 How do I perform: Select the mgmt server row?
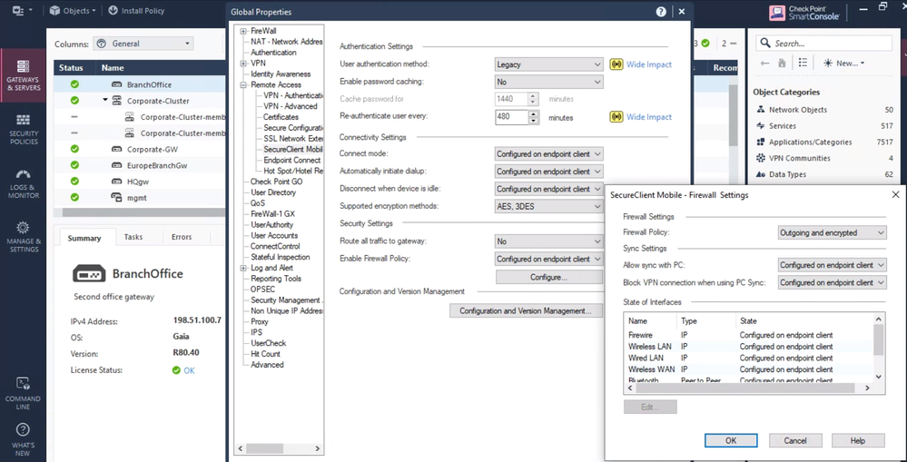point(139,197)
